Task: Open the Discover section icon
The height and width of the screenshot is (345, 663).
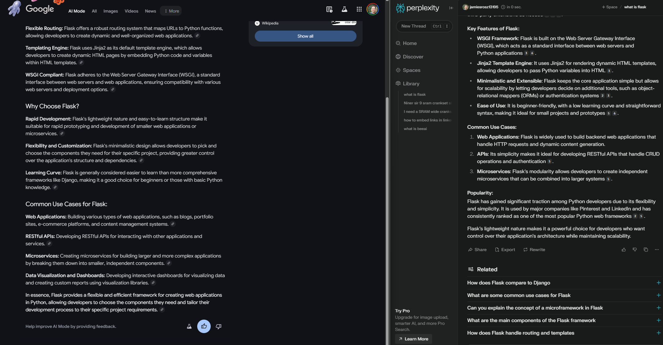Action: tap(398, 57)
